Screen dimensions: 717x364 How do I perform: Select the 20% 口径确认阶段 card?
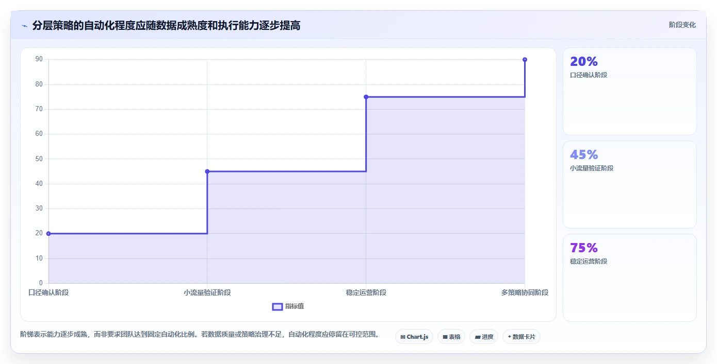click(x=630, y=92)
